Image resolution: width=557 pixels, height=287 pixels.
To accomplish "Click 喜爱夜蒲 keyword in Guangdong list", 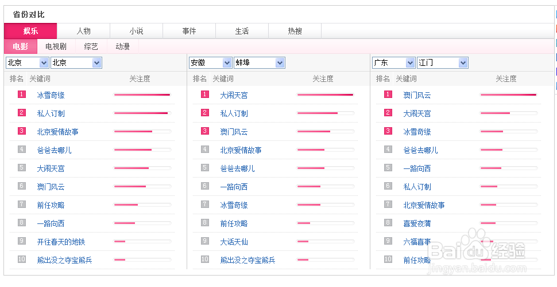I will tap(417, 223).
